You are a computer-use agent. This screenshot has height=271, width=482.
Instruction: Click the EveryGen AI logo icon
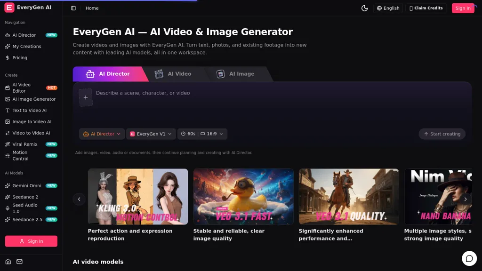coord(9,8)
